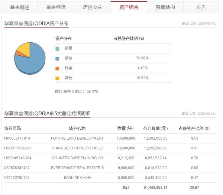Click fair value 8,546,400.00
Screen dimensions: 223x195
pos(156,178)
